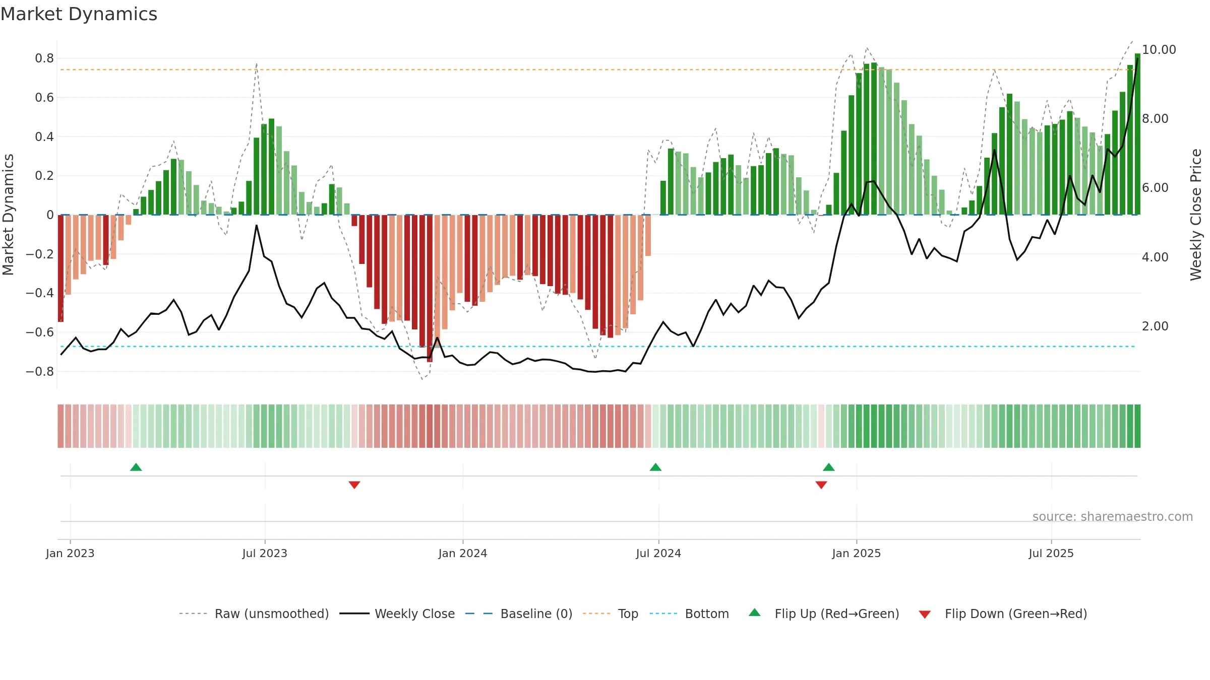The height and width of the screenshot is (680, 1210).
Task: Toggle Baseline (0) legend entry
Action: click(x=518, y=614)
